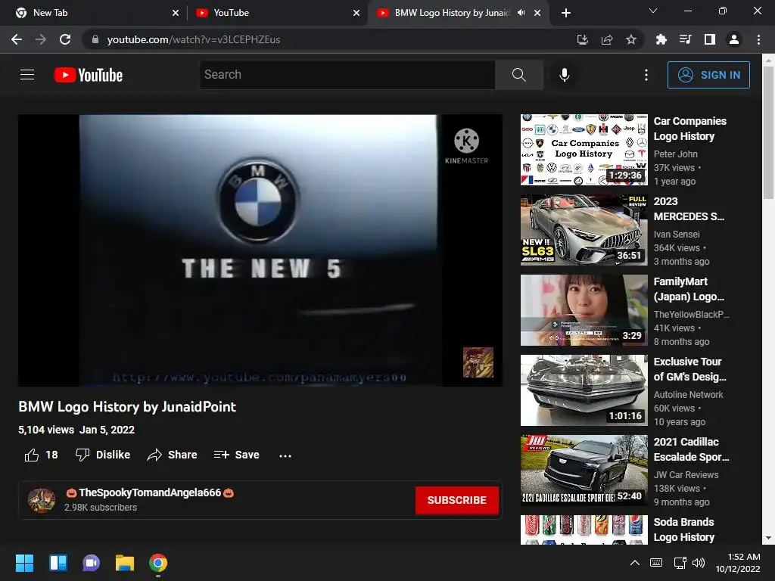Click the magnifier search button
This screenshot has width=775, height=581.
pos(519,75)
